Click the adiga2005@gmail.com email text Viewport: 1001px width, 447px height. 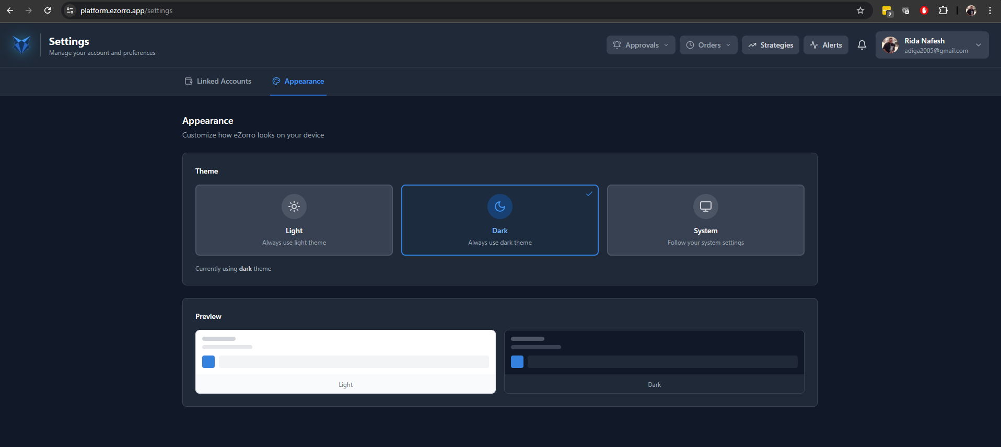[936, 51]
